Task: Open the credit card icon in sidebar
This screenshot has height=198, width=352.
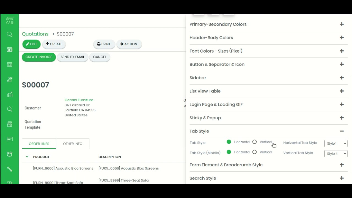Action: tap(10, 139)
